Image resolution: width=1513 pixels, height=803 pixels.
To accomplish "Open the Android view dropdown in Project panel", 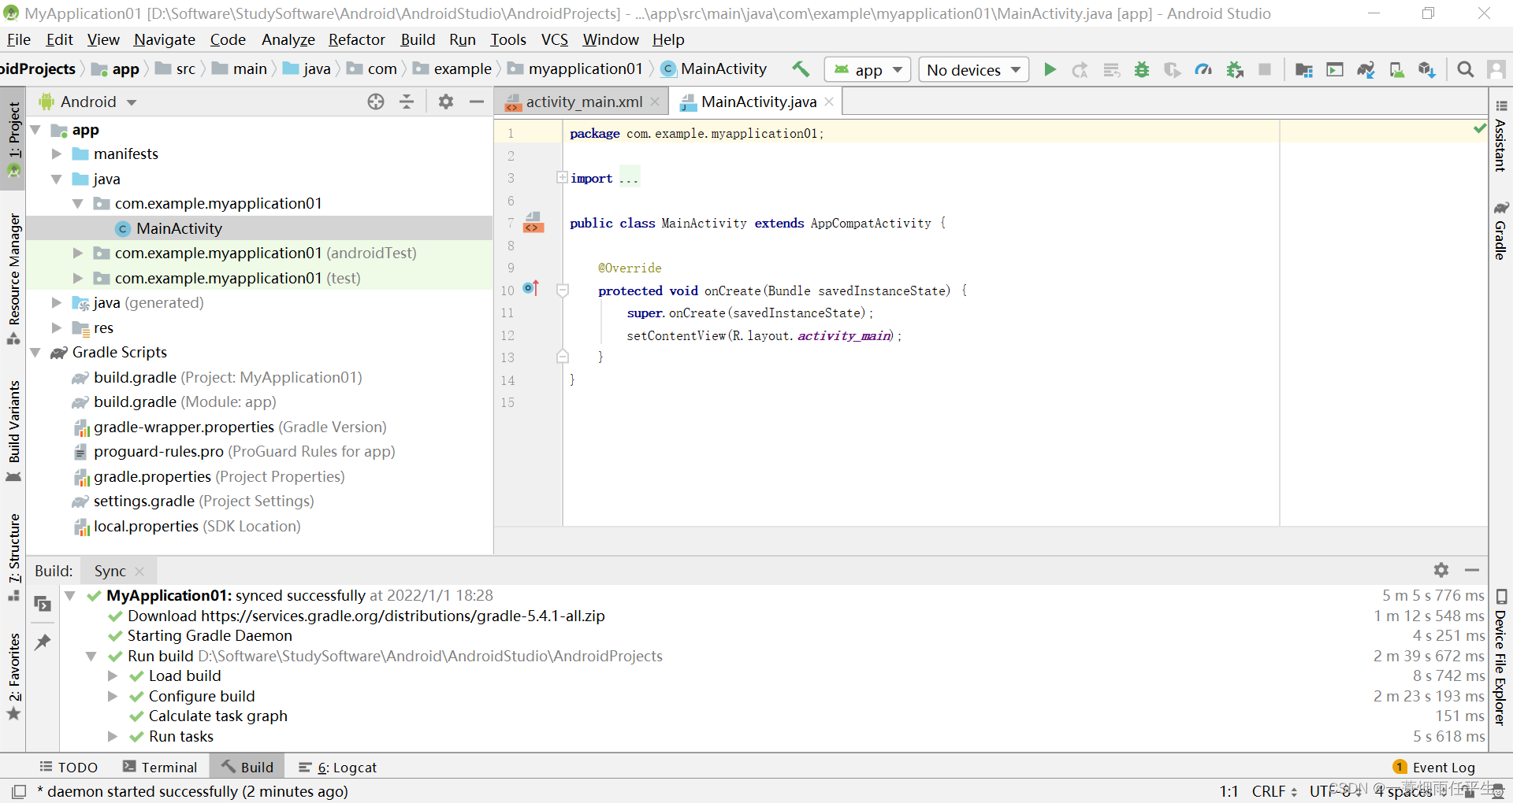I will click(x=88, y=102).
